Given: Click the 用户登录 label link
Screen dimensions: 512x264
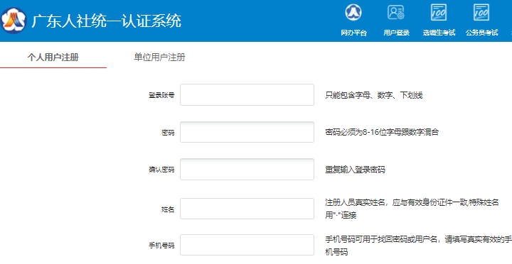Looking at the screenshot, I should [396, 33].
